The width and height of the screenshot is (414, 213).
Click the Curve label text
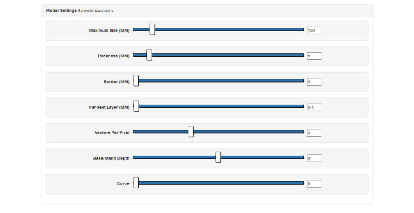point(123,184)
